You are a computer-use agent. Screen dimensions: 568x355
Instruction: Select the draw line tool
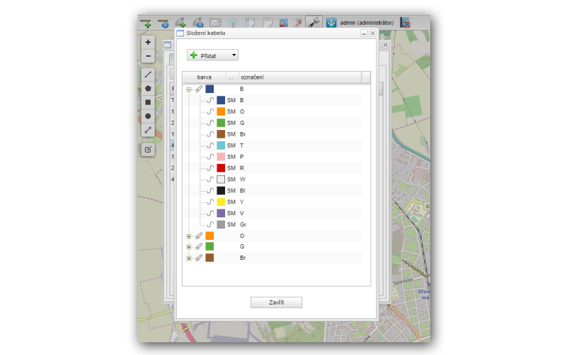click(x=148, y=74)
